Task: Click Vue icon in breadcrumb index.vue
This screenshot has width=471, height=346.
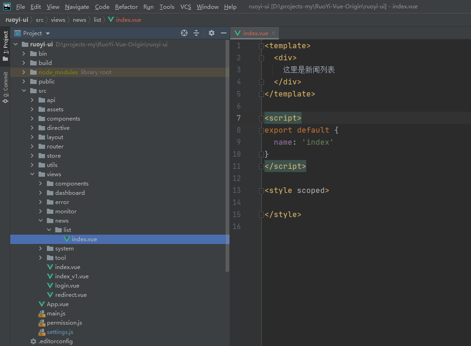Action: coord(111,19)
